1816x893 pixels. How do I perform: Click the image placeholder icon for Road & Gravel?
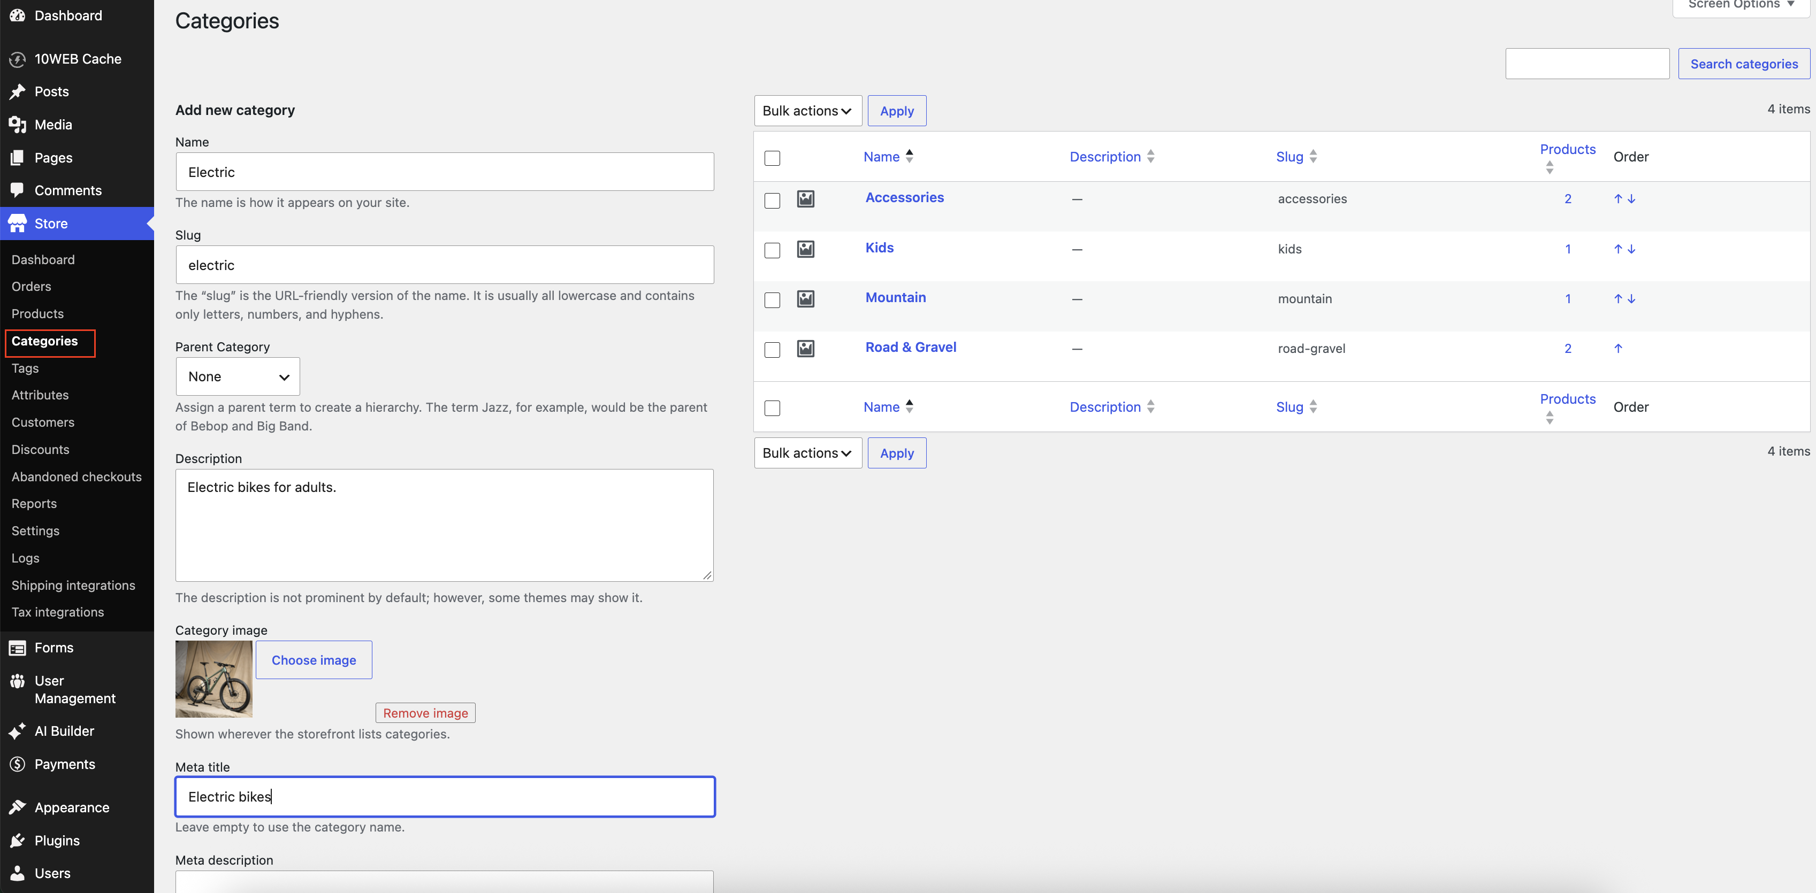(806, 349)
